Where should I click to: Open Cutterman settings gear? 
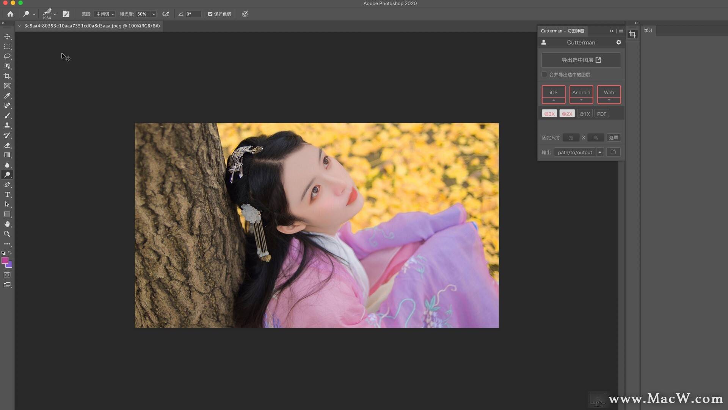(618, 43)
